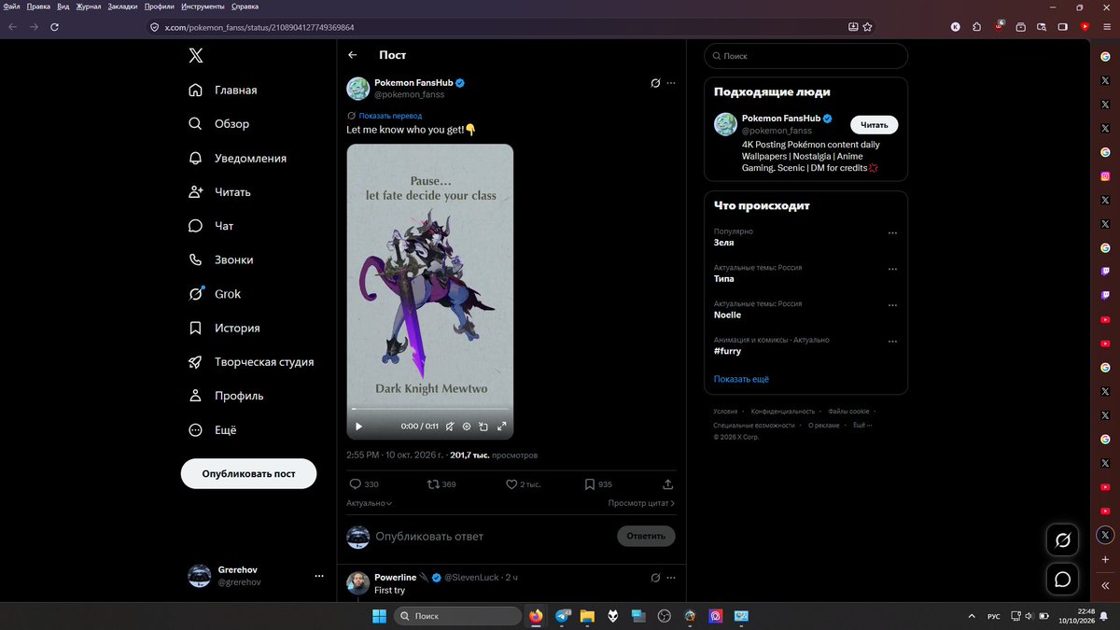
Task: Click the Поиск search field on X
Action: tap(805, 56)
